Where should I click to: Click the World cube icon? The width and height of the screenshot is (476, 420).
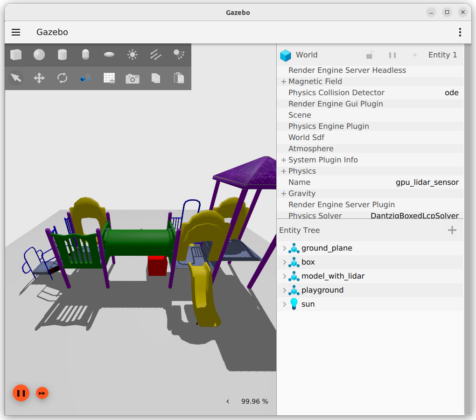tap(286, 55)
